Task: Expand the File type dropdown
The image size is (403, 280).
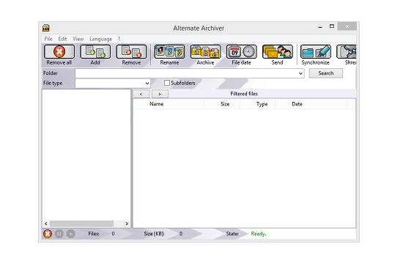Action: 147,84
